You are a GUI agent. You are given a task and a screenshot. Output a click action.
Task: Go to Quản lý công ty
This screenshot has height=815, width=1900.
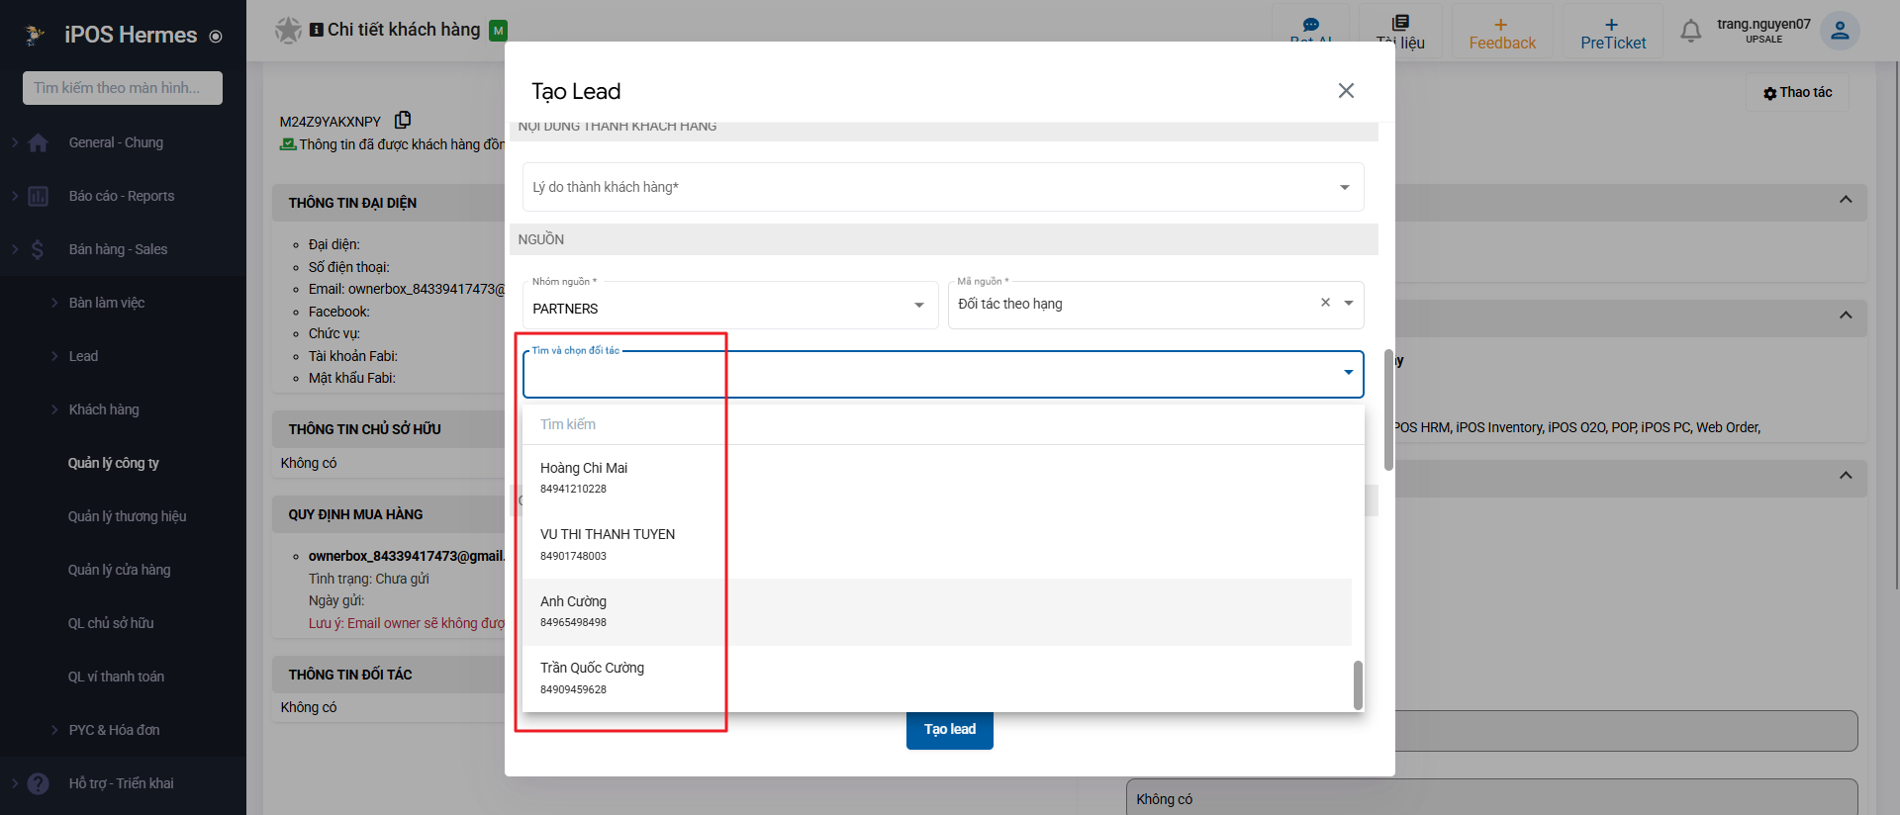(114, 463)
